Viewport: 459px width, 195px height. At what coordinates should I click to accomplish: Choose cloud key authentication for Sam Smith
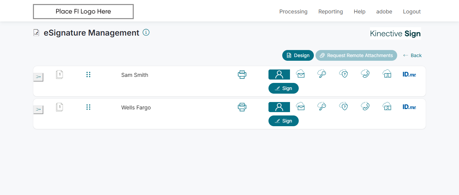322,74
